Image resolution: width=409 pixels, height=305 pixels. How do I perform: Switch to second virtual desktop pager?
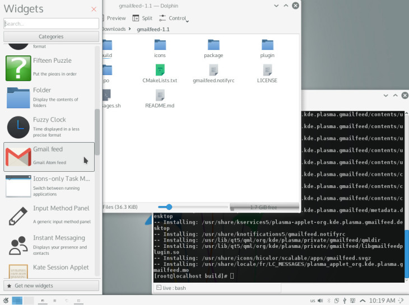pyautogui.click(x=29, y=301)
